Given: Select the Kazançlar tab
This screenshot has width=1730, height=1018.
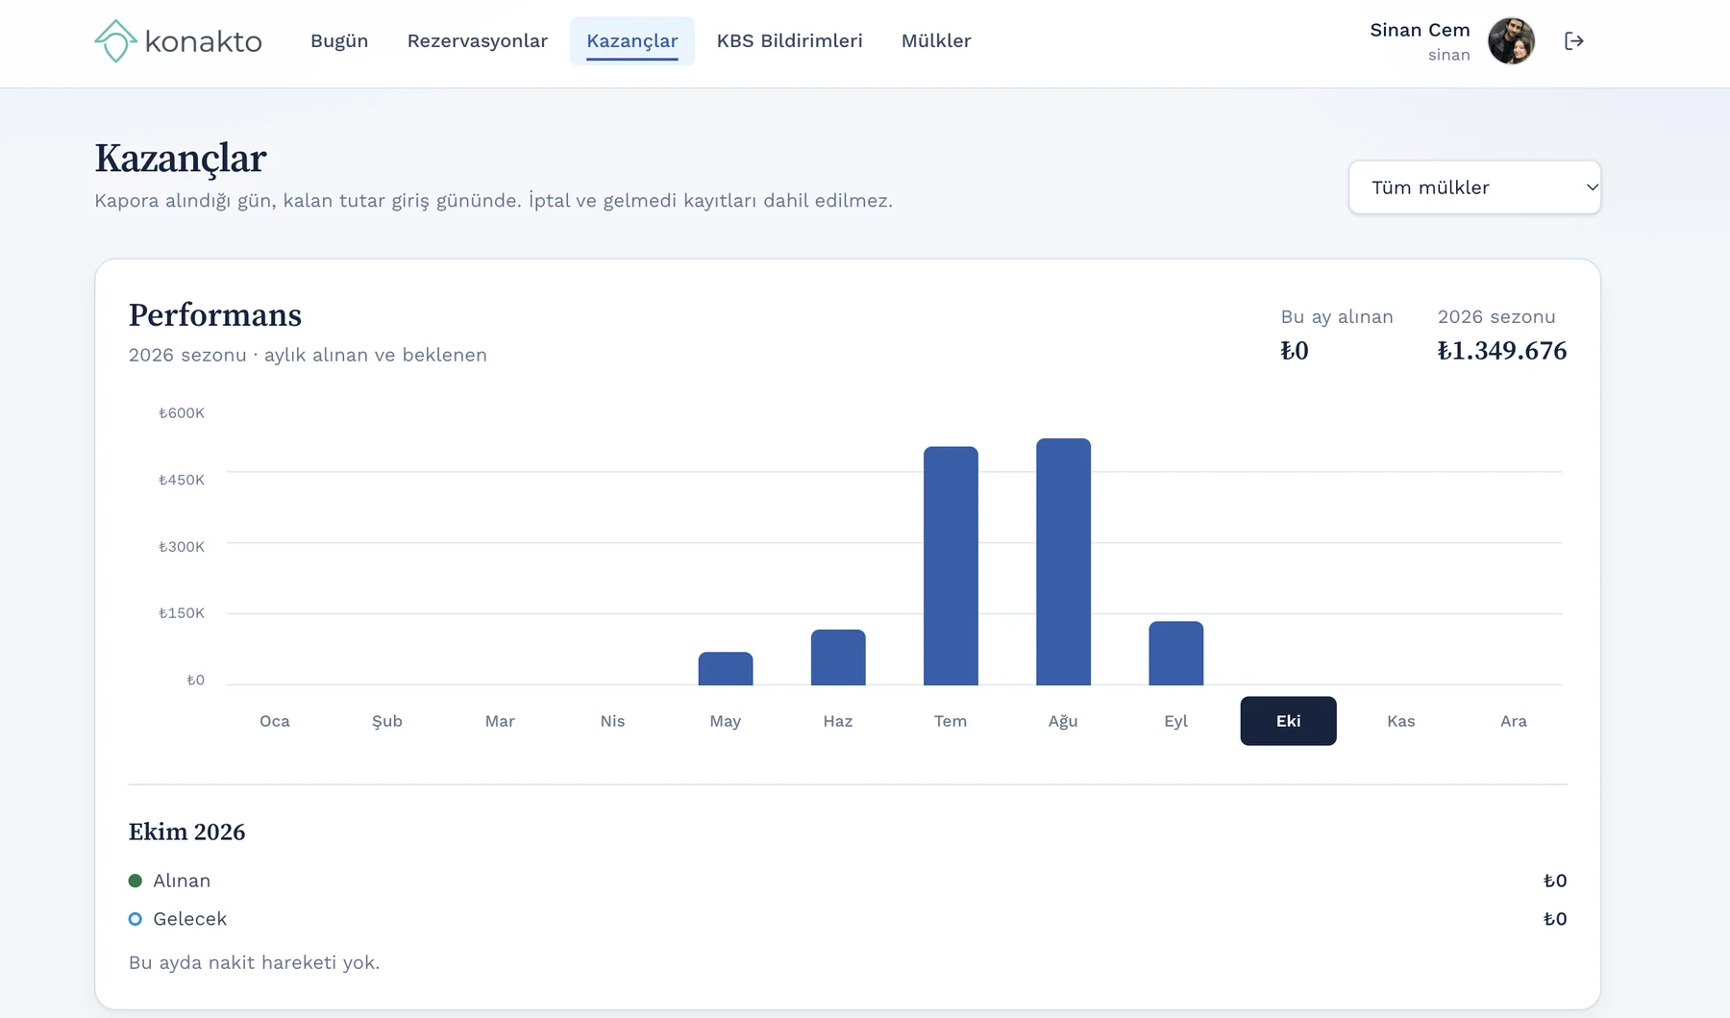Looking at the screenshot, I should (x=632, y=40).
